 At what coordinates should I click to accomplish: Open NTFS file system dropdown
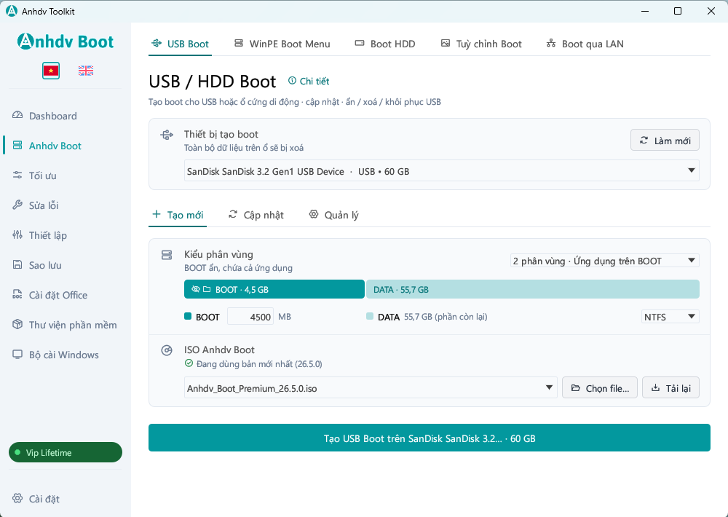670,316
